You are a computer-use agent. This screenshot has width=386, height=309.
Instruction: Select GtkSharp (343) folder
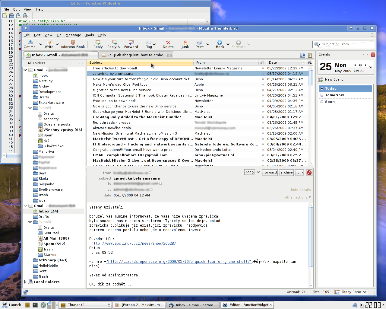(53, 260)
